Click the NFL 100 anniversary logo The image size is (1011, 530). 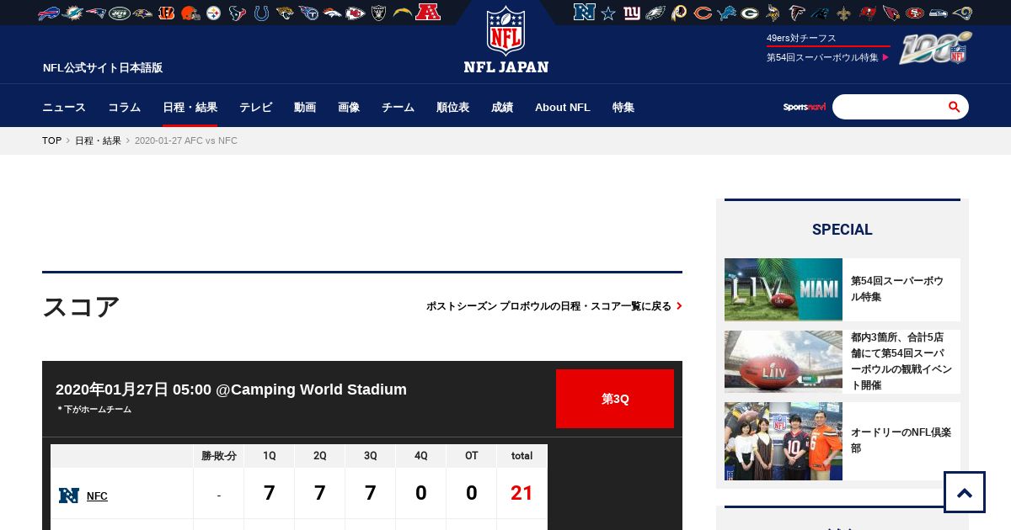click(x=935, y=49)
